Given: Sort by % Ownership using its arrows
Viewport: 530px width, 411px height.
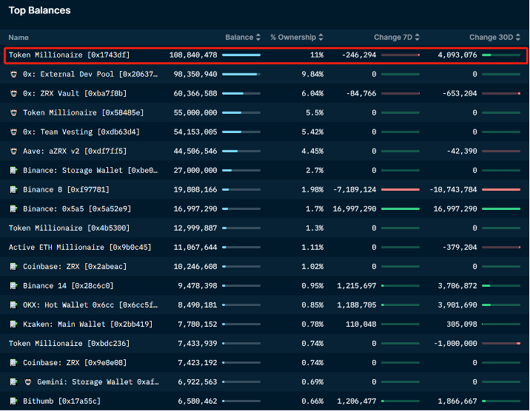Looking at the screenshot, I should tap(320, 38).
